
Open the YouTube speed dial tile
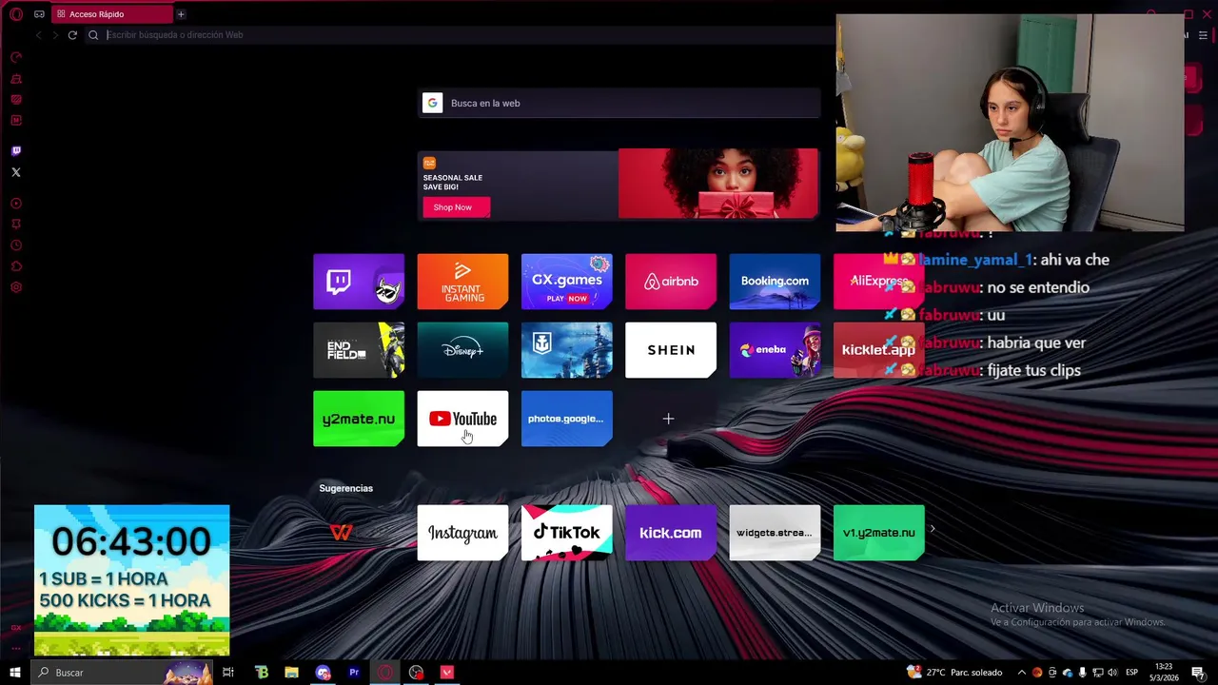coord(462,419)
